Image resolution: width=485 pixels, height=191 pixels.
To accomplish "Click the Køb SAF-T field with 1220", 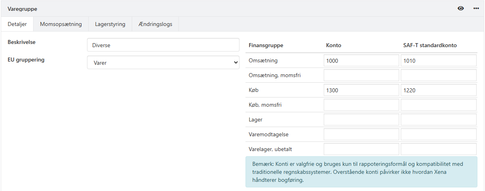I will [438, 90].
